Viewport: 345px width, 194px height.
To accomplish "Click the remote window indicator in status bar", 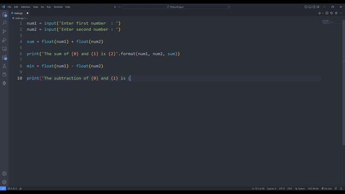I will pyautogui.click(x=3, y=189).
